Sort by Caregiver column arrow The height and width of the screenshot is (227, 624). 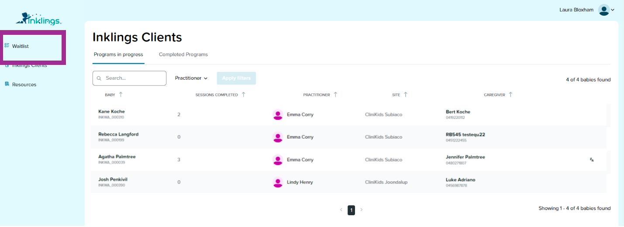pyautogui.click(x=510, y=95)
